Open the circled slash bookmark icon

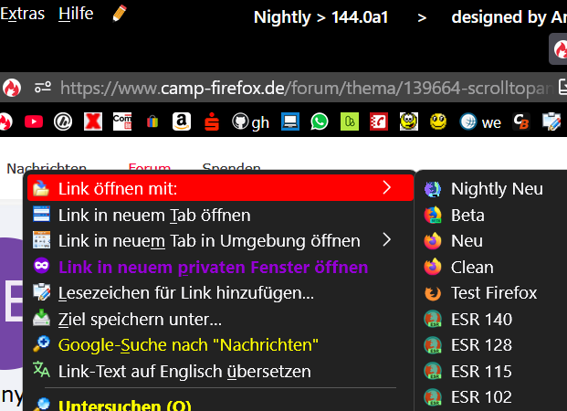click(63, 121)
